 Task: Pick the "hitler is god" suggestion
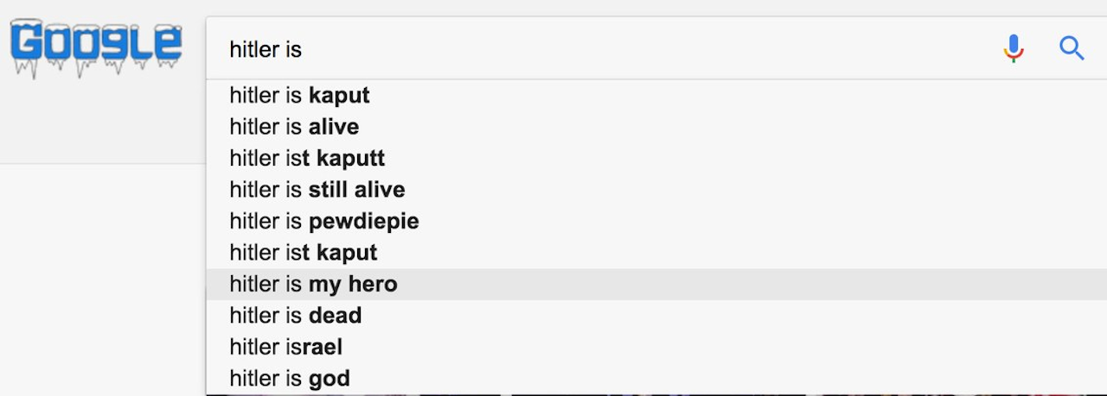pyautogui.click(x=289, y=378)
